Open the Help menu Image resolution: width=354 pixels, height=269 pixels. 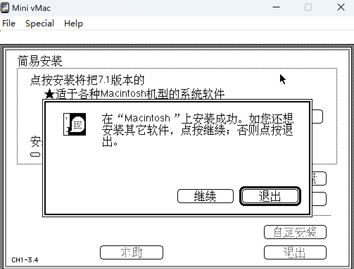point(73,24)
